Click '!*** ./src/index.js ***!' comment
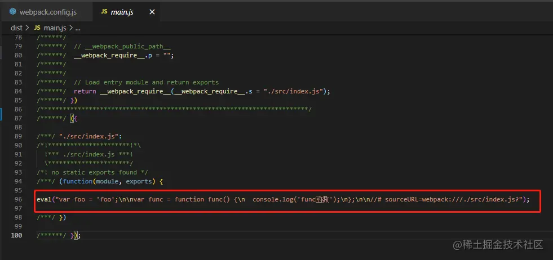This screenshot has height=260, width=553. point(89,154)
